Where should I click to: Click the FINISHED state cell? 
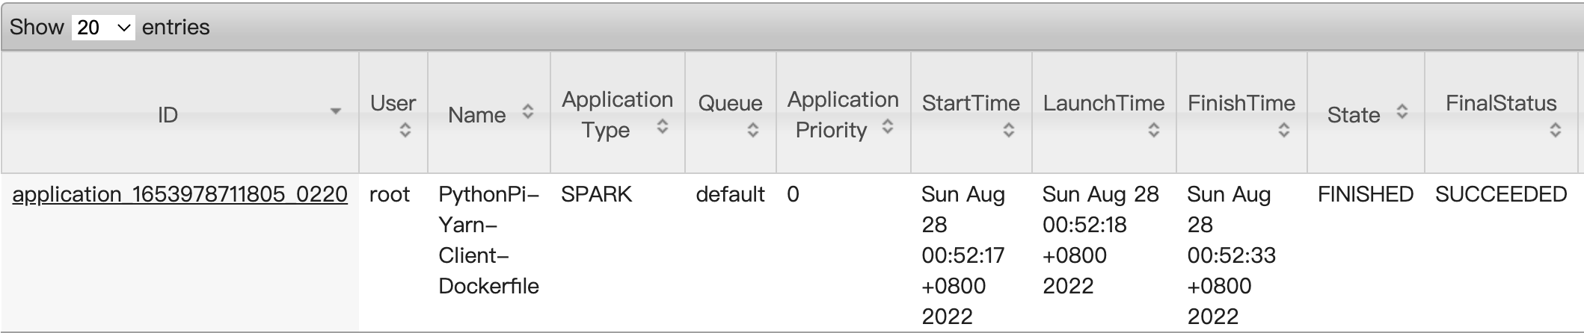tap(1365, 195)
